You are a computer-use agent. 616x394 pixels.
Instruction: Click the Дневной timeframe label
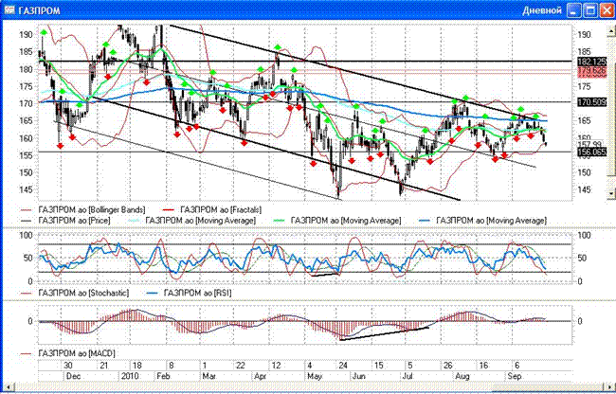tap(542, 10)
